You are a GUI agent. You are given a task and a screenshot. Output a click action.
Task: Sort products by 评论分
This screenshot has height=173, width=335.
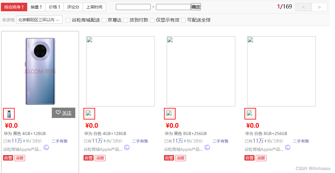pos(73,7)
